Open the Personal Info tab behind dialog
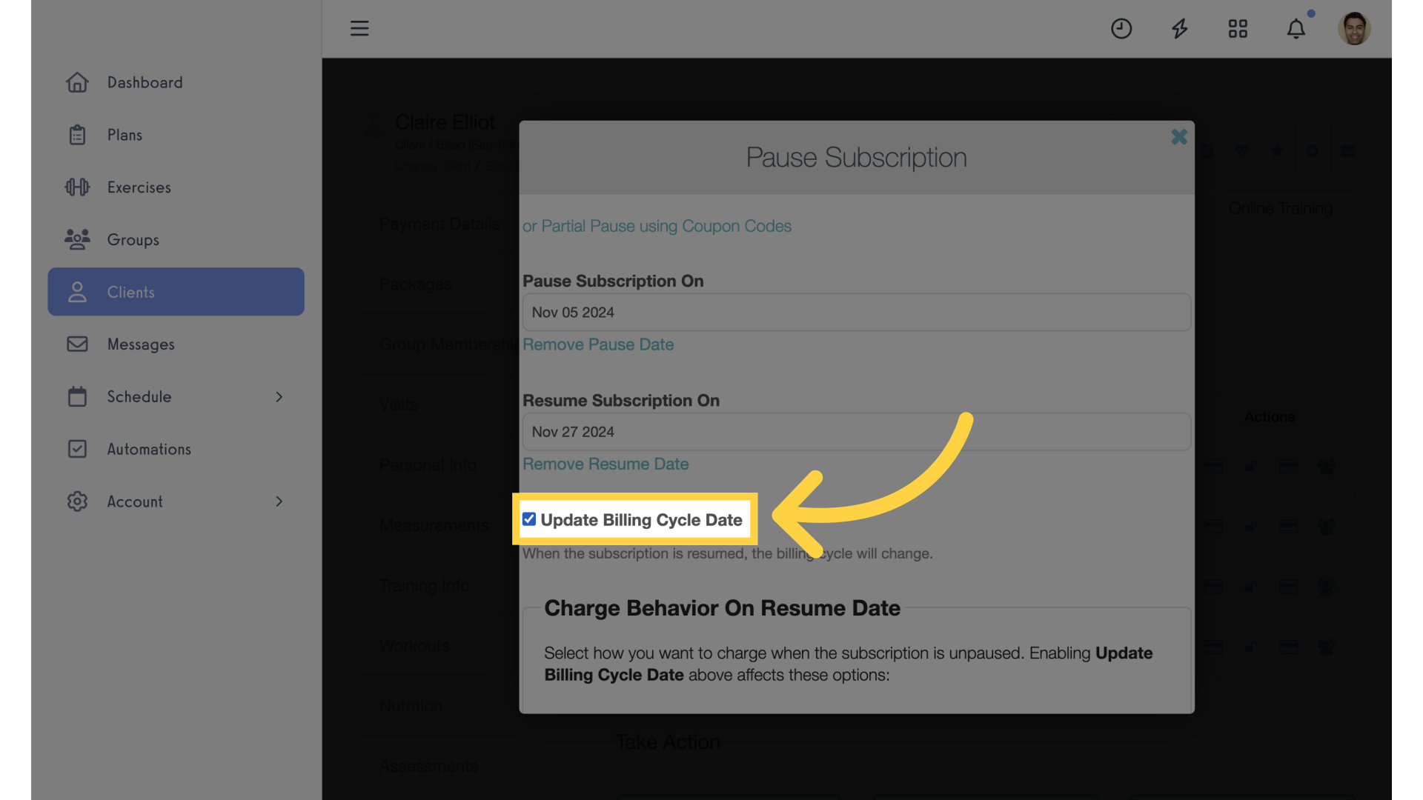This screenshot has width=1423, height=800. click(x=428, y=465)
